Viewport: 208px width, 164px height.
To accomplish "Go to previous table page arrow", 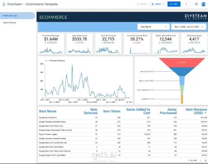I will [x=200, y=160].
